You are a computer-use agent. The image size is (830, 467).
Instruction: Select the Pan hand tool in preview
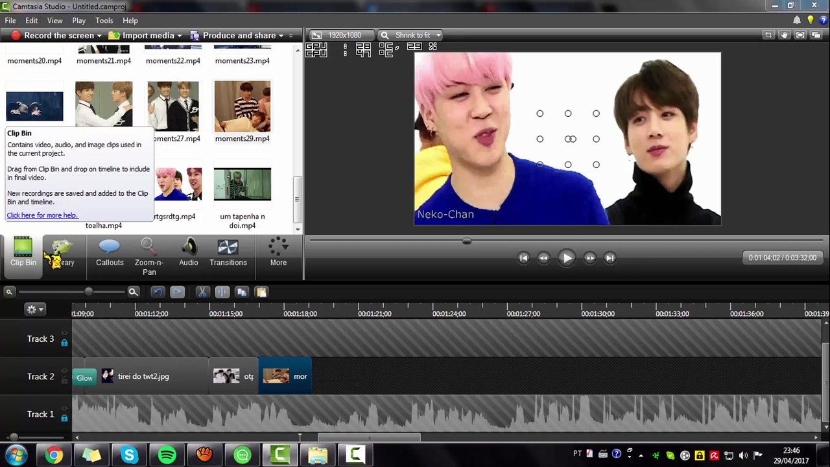pyautogui.click(x=784, y=35)
